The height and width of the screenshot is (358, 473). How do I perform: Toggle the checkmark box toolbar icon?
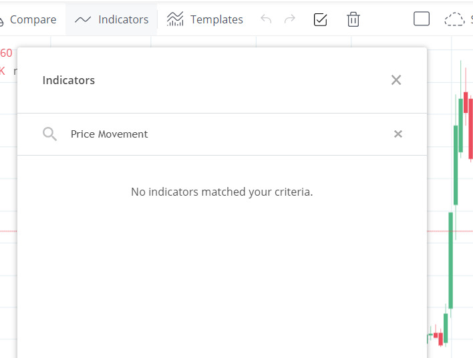pos(320,19)
